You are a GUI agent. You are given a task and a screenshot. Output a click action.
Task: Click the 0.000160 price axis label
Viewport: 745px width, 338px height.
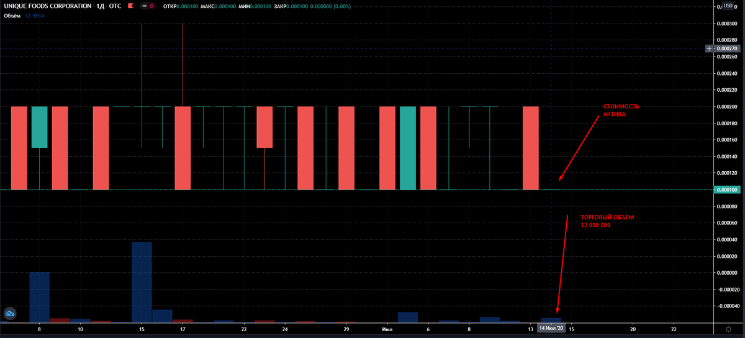pos(727,140)
